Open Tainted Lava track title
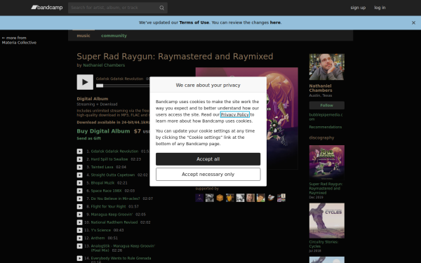Image resolution: width=421 pixels, height=263 pixels. click(x=102, y=167)
